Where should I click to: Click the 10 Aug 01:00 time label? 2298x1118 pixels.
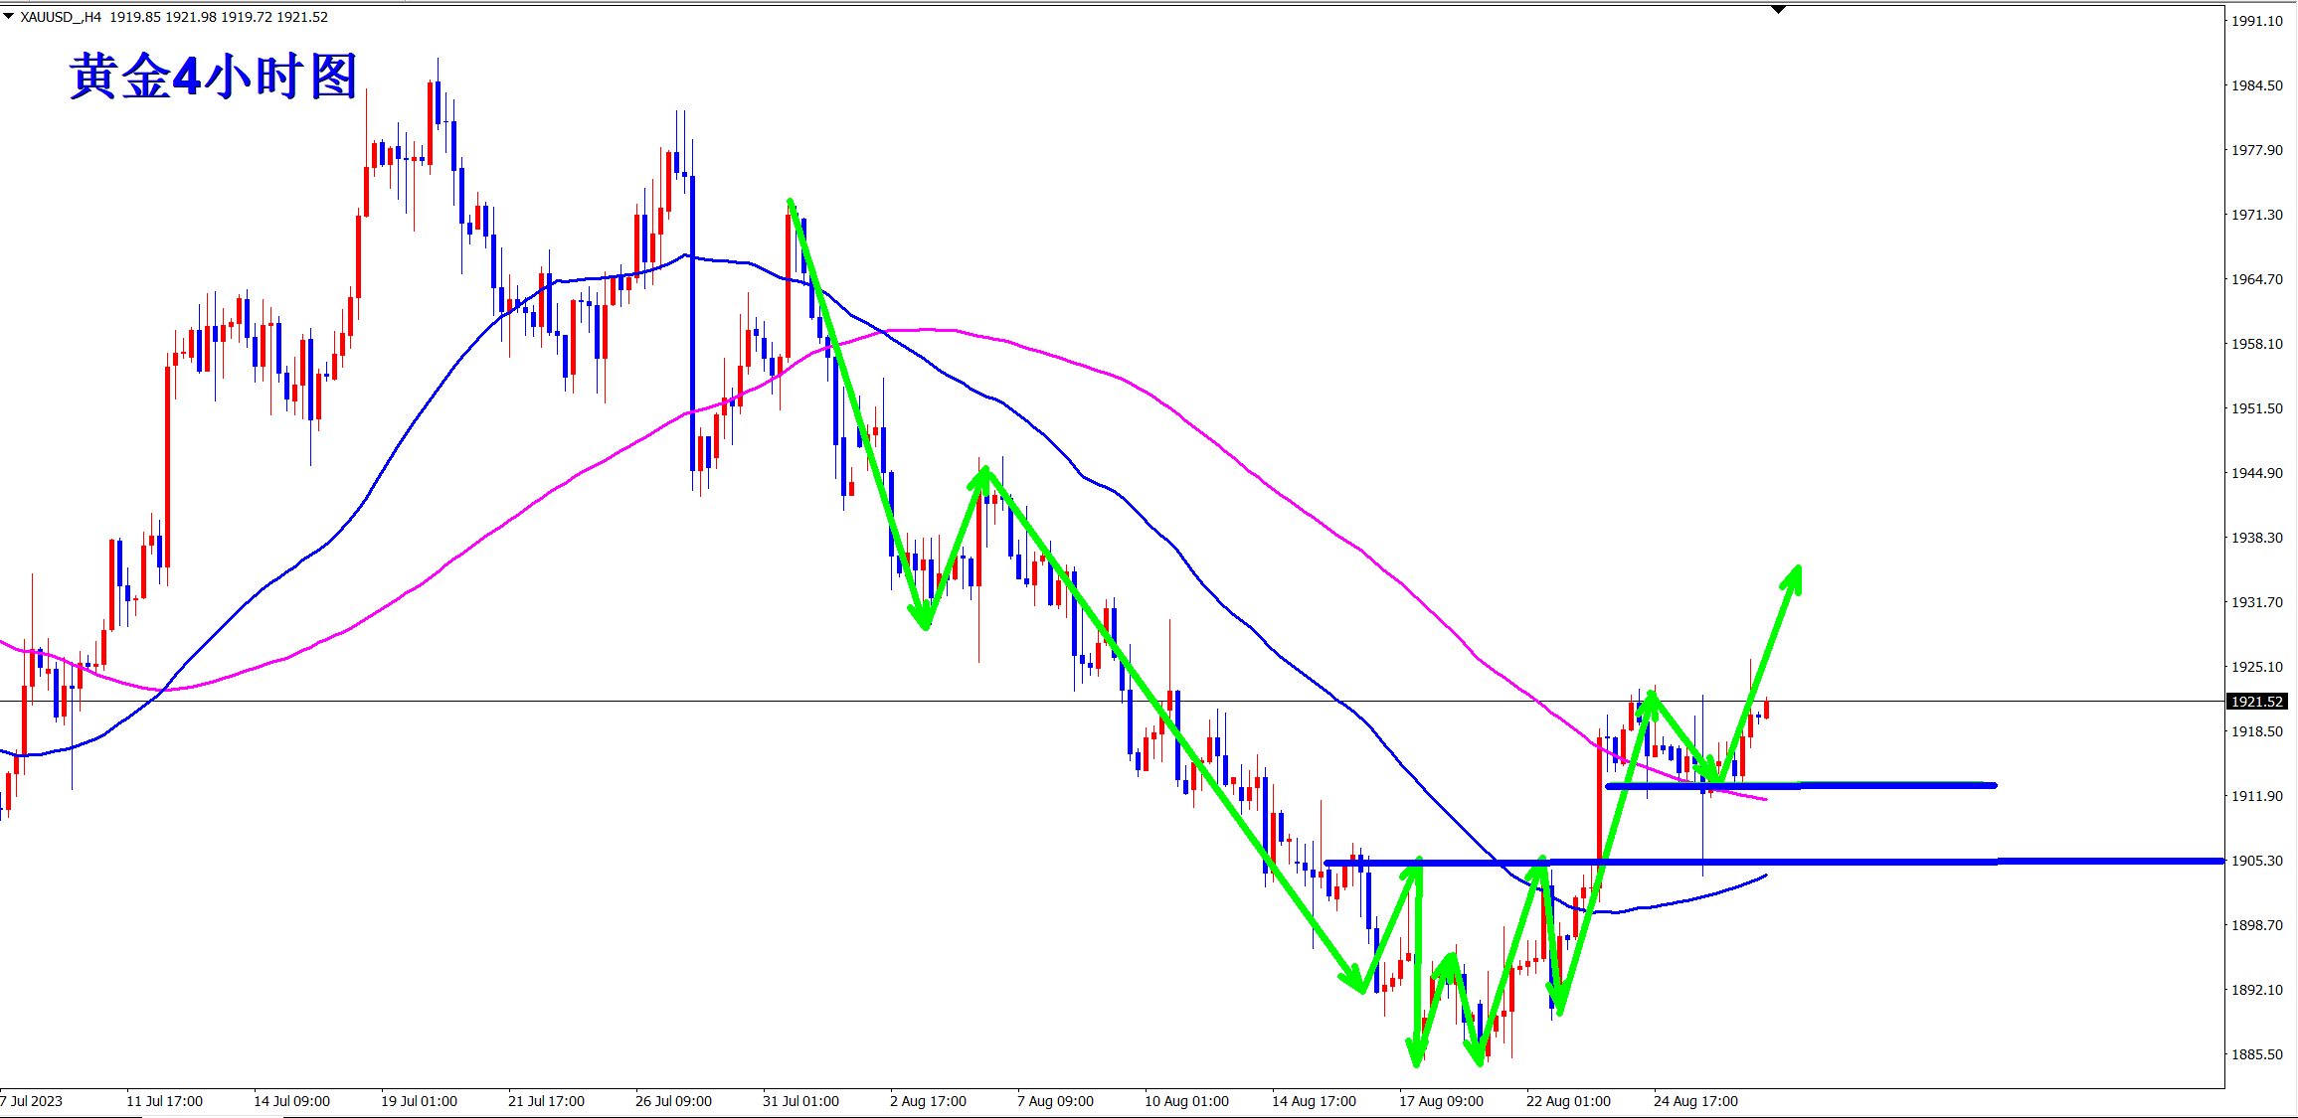point(1186,1101)
